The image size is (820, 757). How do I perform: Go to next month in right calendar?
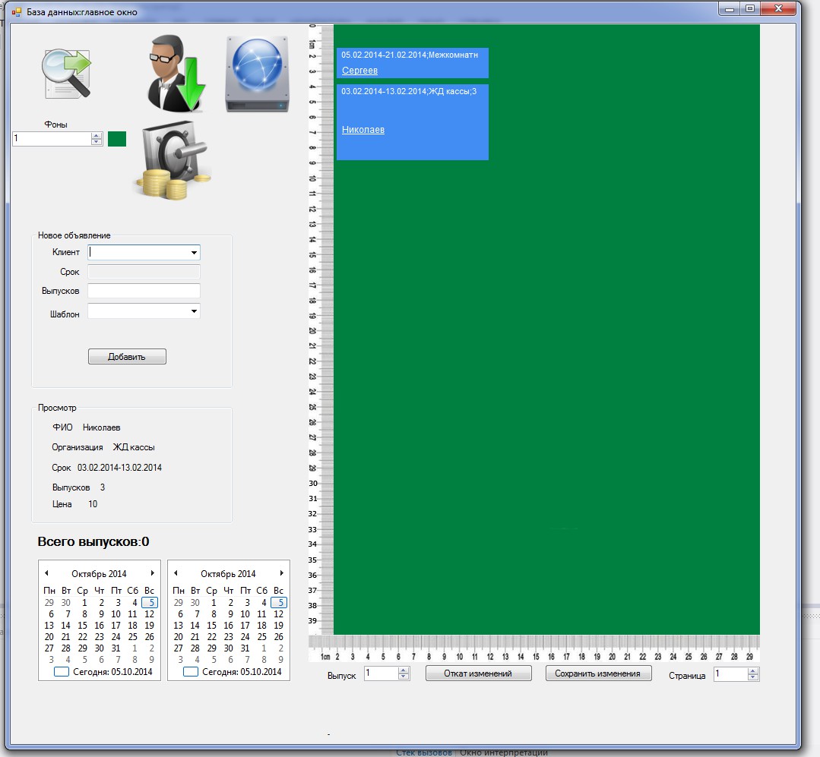[x=281, y=573]
